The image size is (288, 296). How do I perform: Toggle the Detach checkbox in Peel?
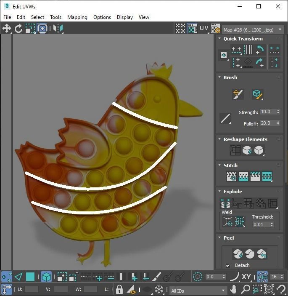[228, 265]
